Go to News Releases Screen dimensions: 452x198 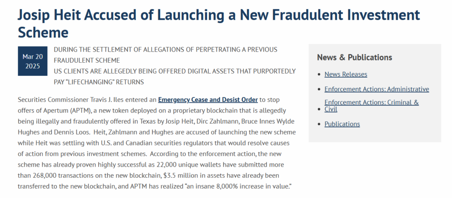click(x=346, y=74)
